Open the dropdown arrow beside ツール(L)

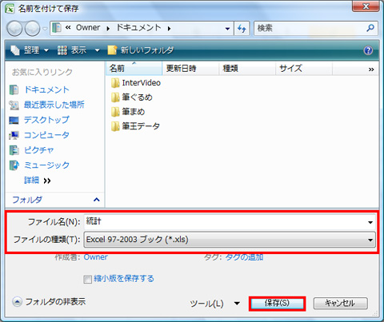[237, 304]
